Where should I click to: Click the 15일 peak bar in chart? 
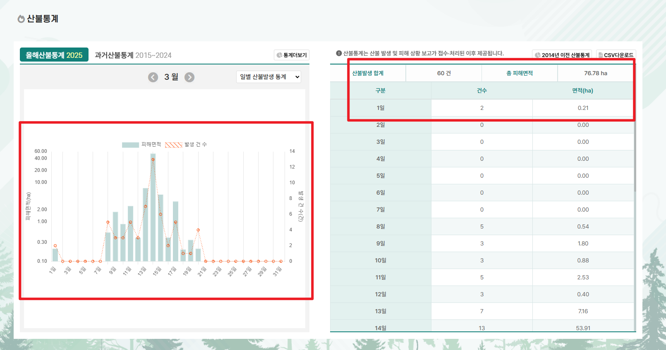(153, 207)
